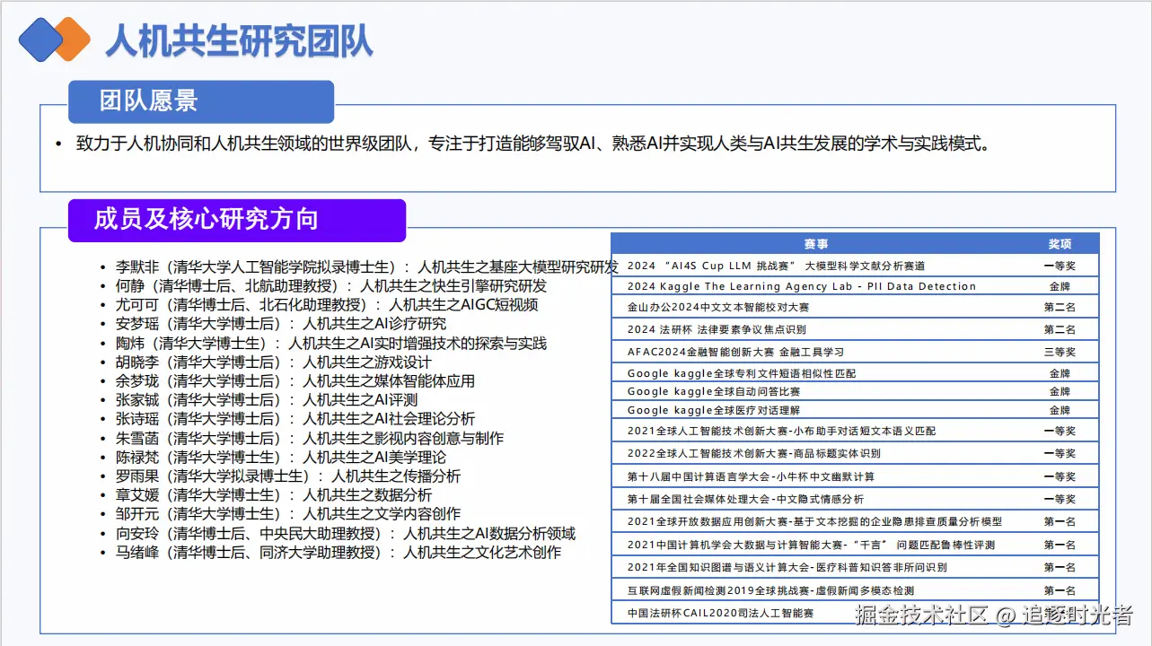Select 2022 商品标题实体识别 entry
This screenshot has height=646, width=1152.
753,453
